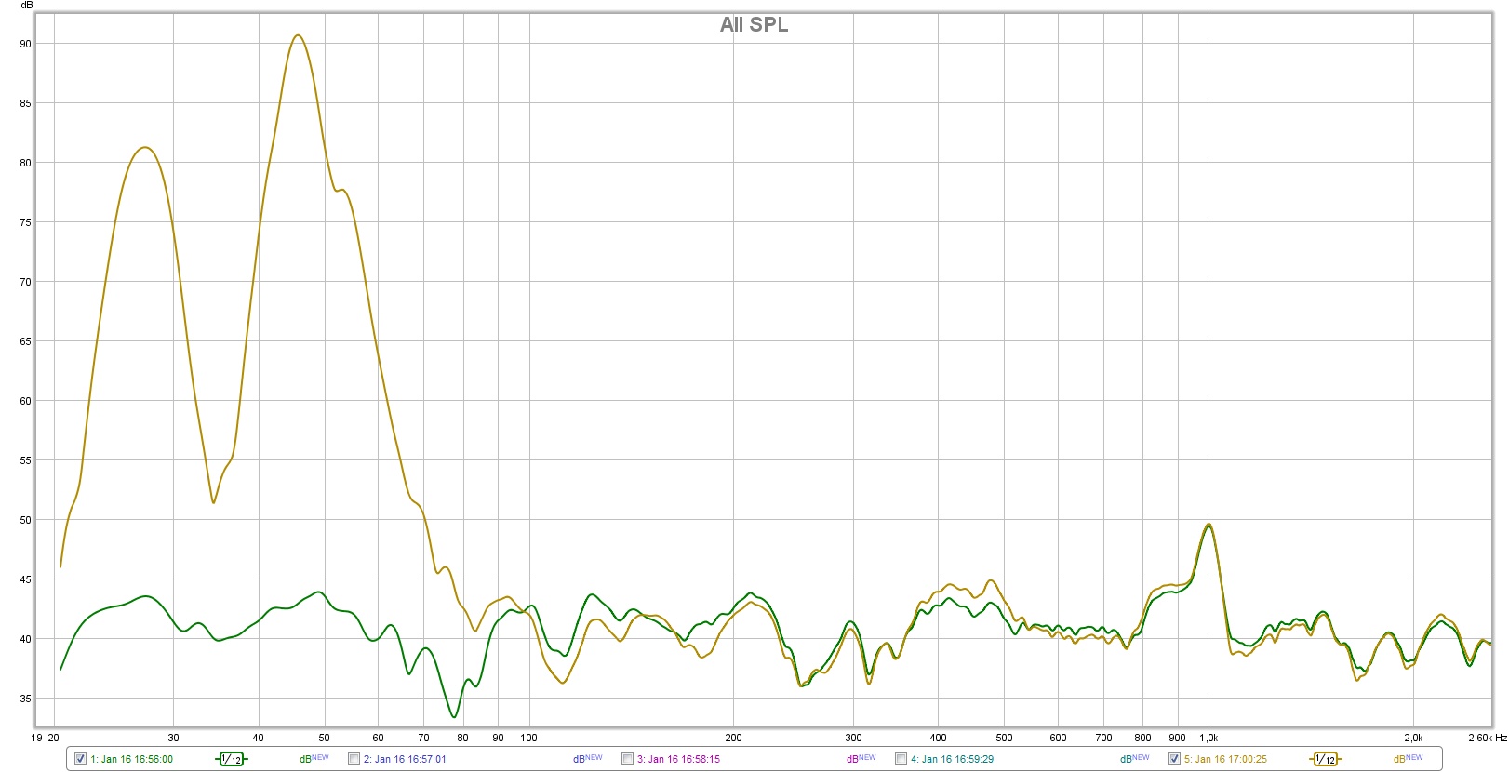The image size is (1509, 772).
Task: Click the green dB NEW badge of measurement 1
Action: (x=314, y=759)
